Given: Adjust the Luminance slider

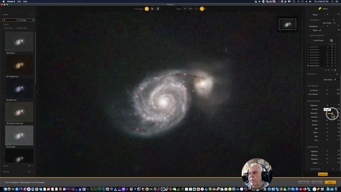Looking at the screenshot, I should click(327, 90).
